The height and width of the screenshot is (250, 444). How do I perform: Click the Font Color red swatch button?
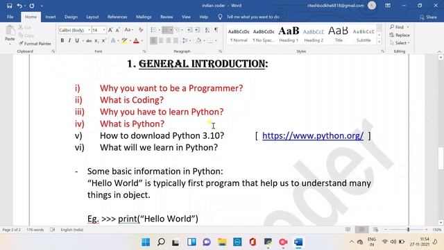(x=136, y=41)
